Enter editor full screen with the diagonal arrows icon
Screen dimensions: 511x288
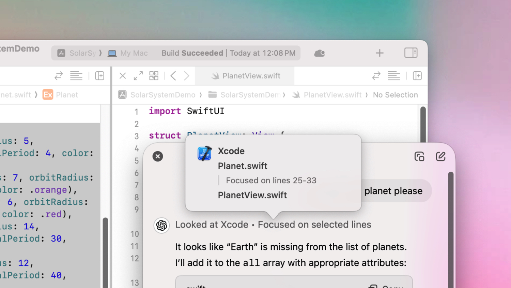(138, 76)
